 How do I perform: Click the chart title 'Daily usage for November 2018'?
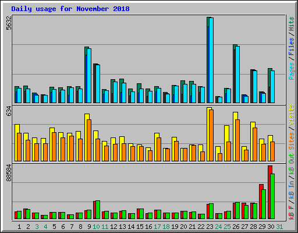click(70, 9)
